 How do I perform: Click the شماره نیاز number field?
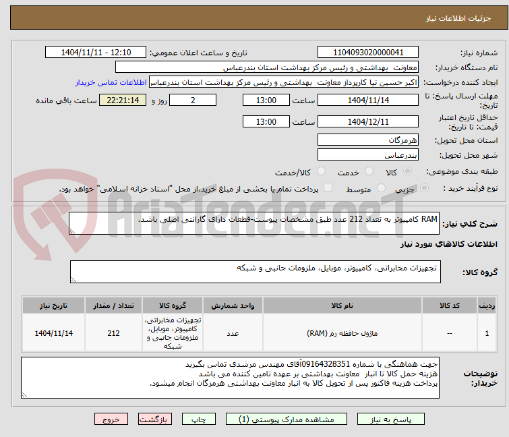(368, 53)
